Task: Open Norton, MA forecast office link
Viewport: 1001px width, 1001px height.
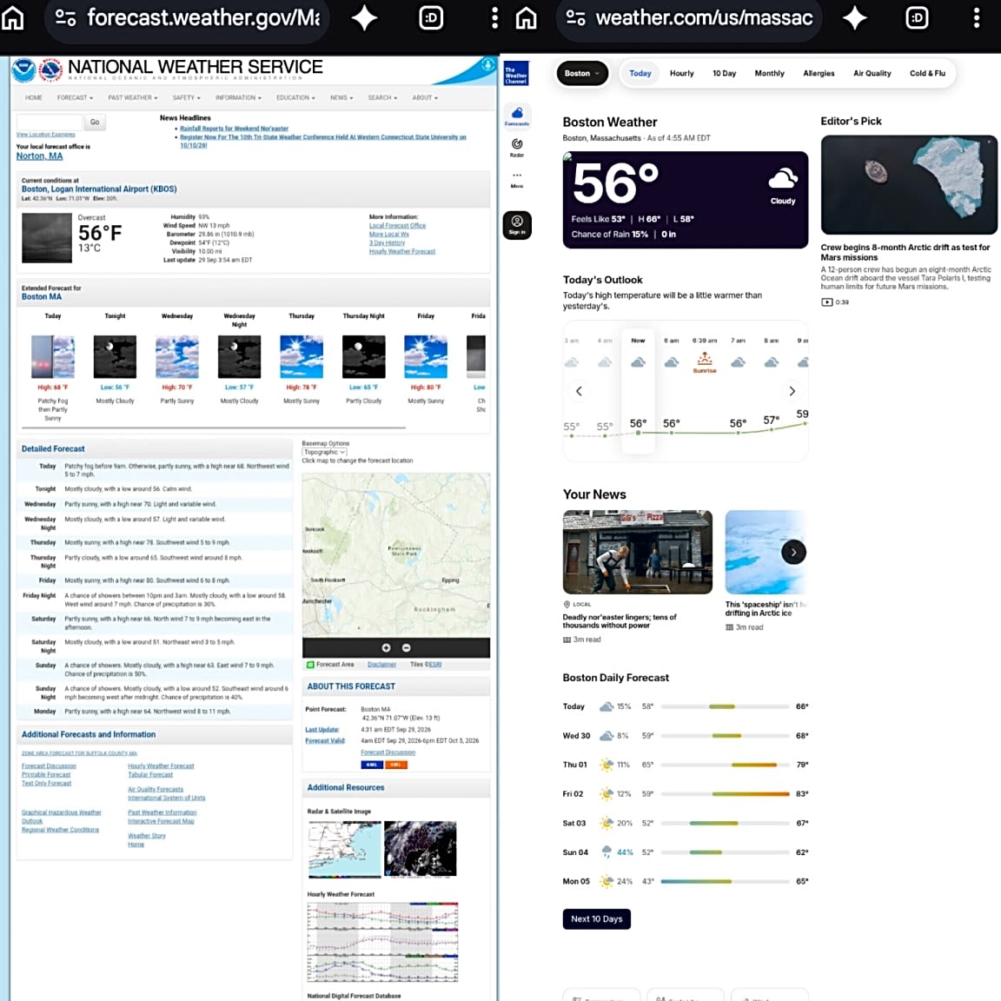Action: [40, 156]
